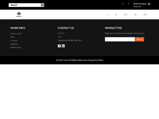
Task: Open the How to order link
Action: pos(16,33)
